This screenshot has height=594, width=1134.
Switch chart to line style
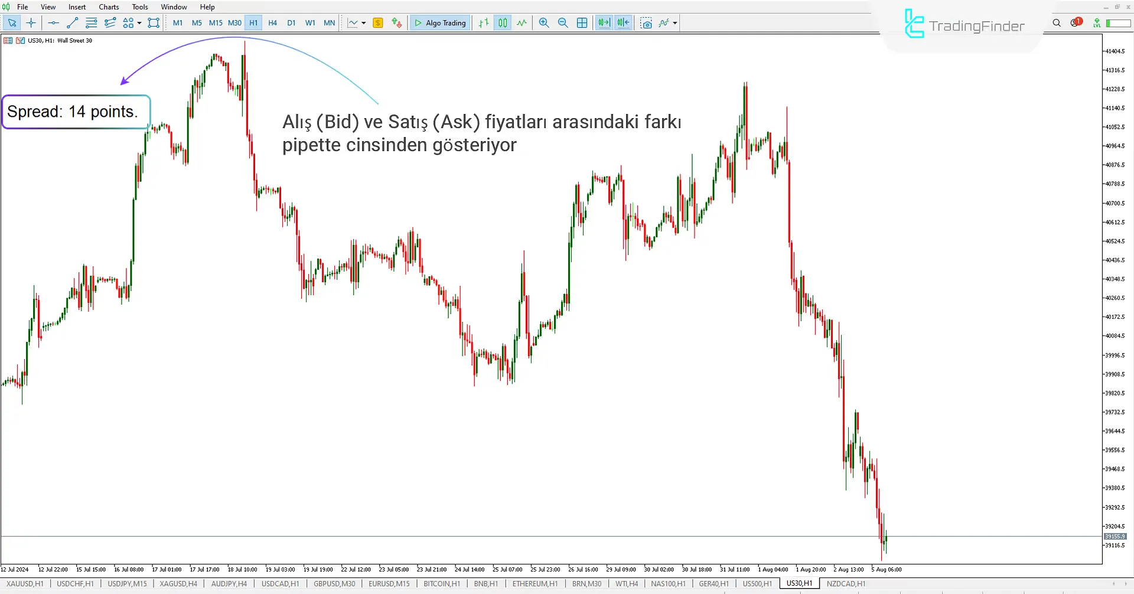522,22
